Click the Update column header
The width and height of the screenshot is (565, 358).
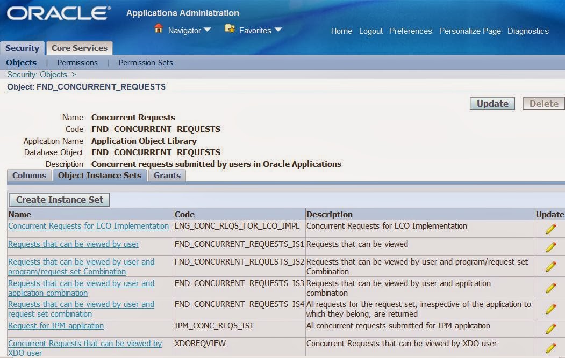tap(550, 215)
